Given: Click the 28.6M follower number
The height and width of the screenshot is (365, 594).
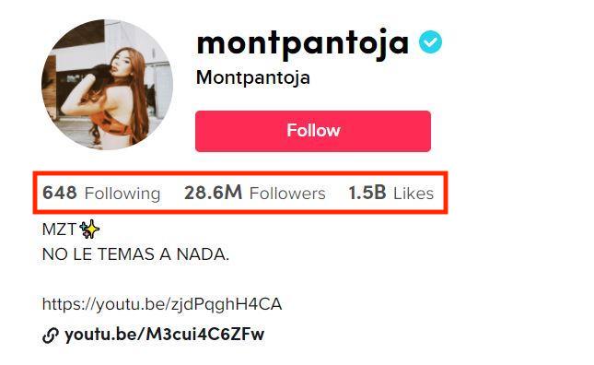Looking at the screenshot, I should (214, 193).
